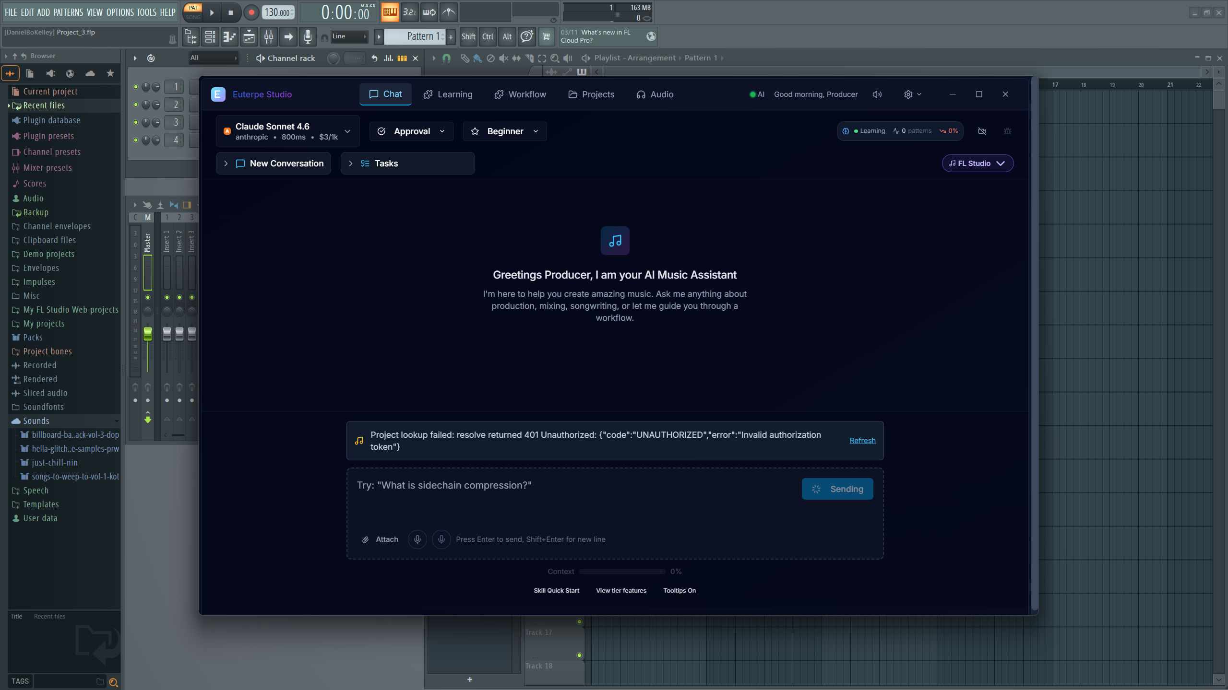1228x690 pixels.
Task: Switch to the Learning tab
Action: (x=448, y=94)
